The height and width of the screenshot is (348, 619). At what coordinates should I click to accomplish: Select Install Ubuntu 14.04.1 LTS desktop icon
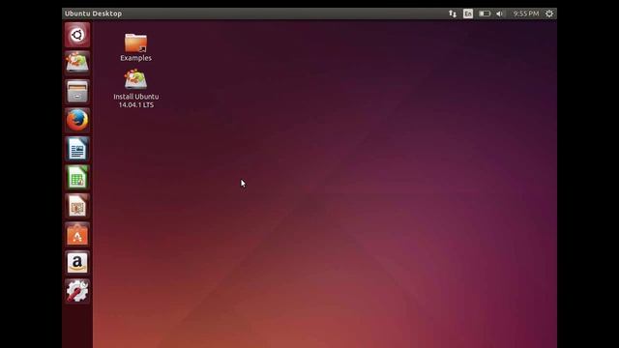[135, 89]
